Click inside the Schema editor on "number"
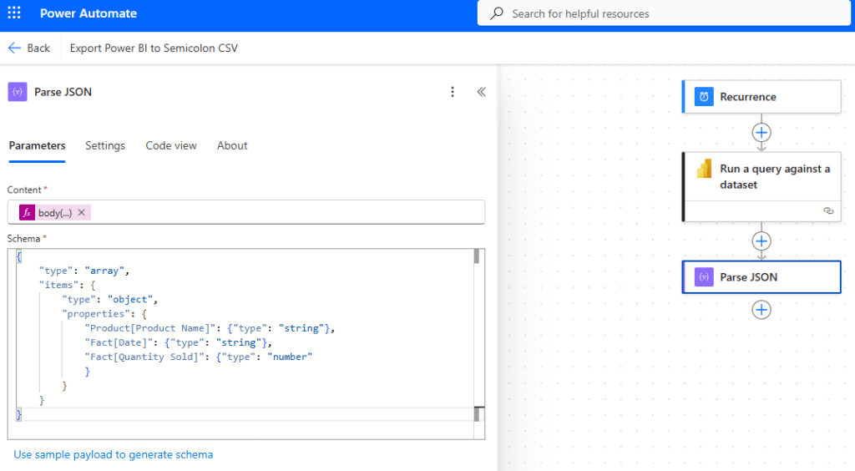The width and height of the screenshot is (855, 471). pyautogui.click(x=290, y=357)
